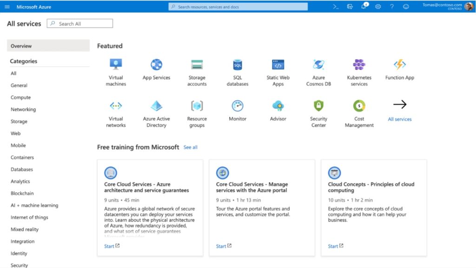The height and width of the screenshot is (268, 476).
Task: Click the global resource search box
Action: (238, 6)
